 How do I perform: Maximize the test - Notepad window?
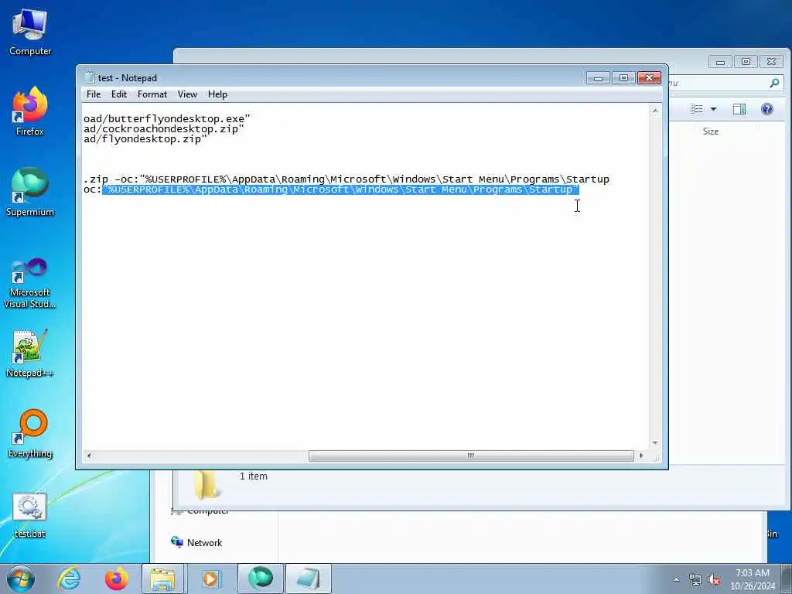(x=623, y=78)
